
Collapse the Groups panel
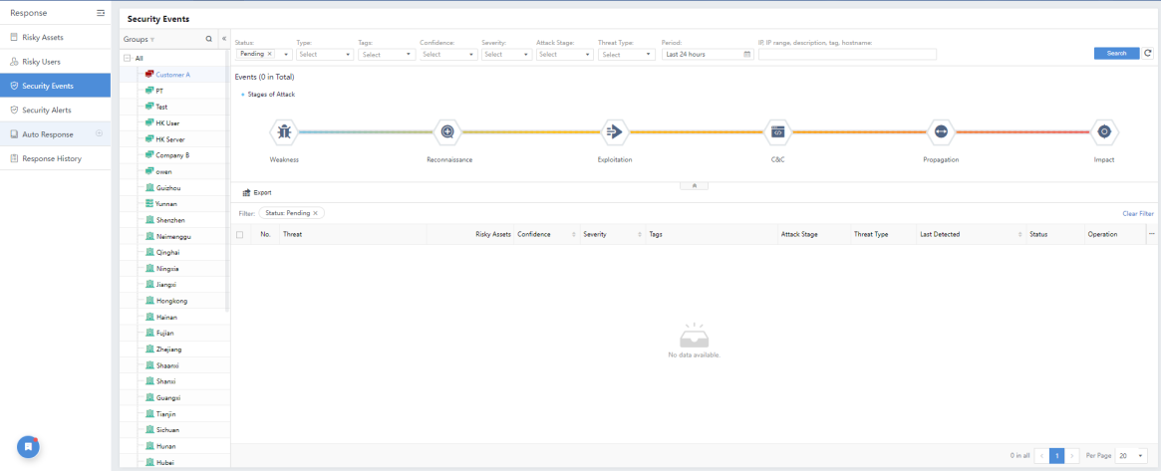pyautogui.click(x=224, y=39)
